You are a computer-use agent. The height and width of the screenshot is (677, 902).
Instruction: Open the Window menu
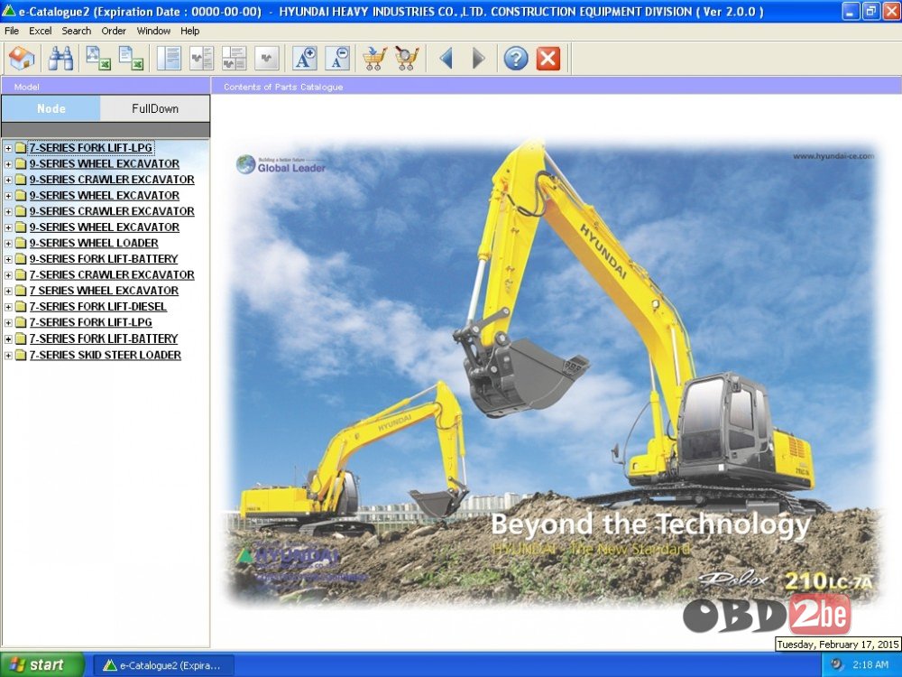pyautogui.click(x=153, y=31)
